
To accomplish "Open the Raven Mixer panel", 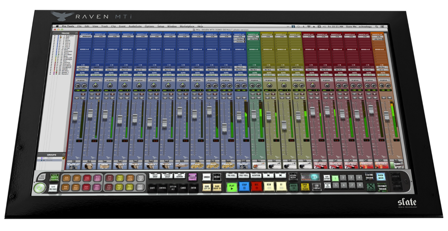I will pos(381,176).
